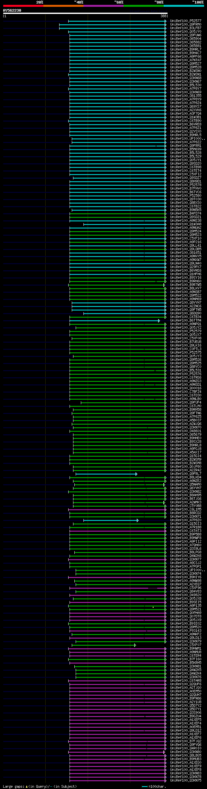Select hit label UniRef100_Q3KN71
The width and height of the screenshot is (207, 789).
click(x=186, y=517)
